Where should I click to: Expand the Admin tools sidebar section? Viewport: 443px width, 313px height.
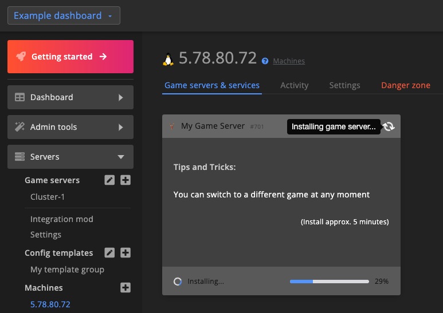[70, 127]
